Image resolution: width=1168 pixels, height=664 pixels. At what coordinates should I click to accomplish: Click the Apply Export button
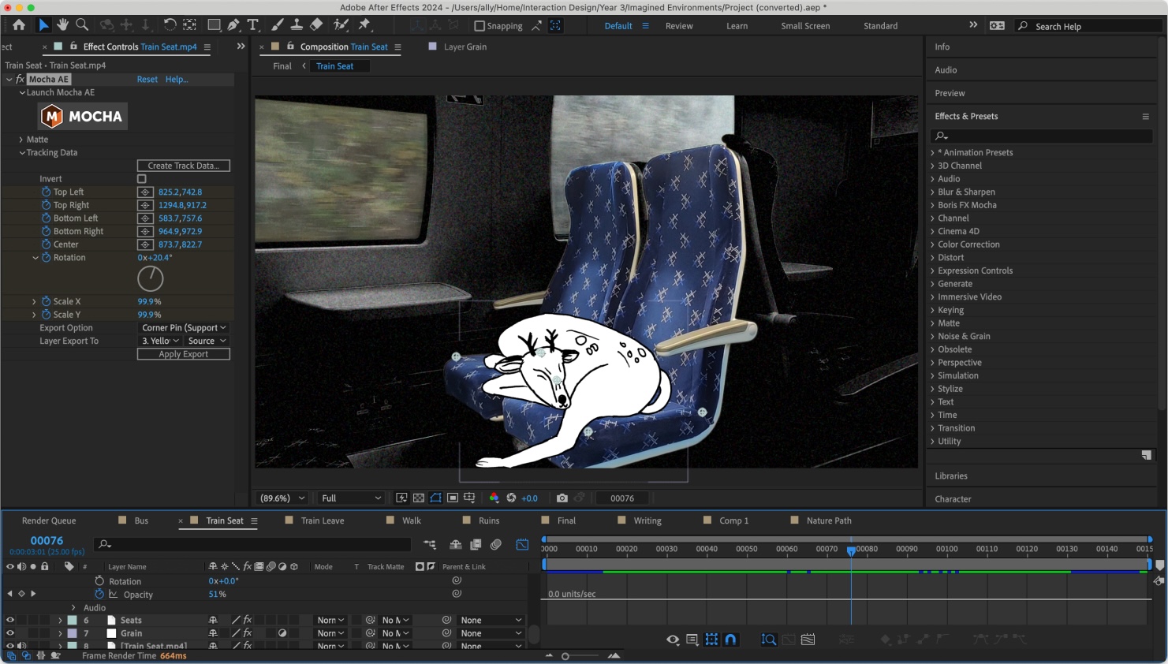click(x=184, y=355)
